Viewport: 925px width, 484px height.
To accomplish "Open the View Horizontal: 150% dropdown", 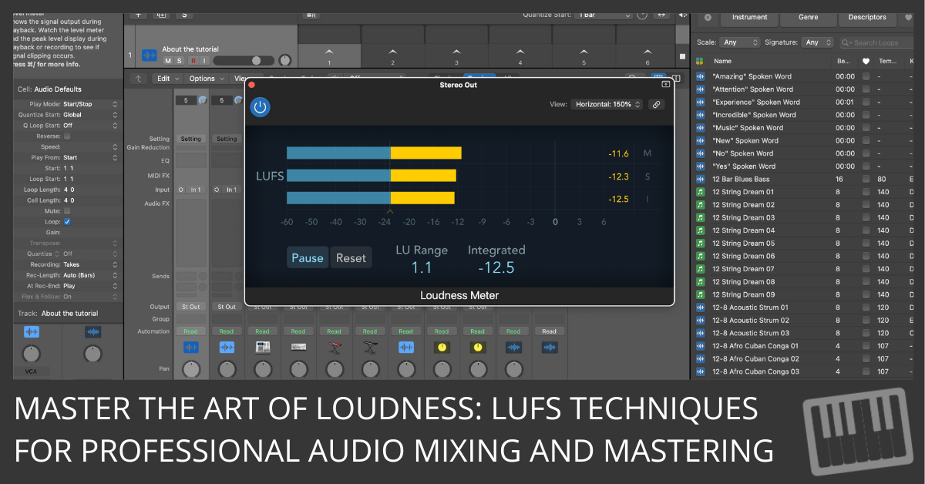I will [606, 104].
